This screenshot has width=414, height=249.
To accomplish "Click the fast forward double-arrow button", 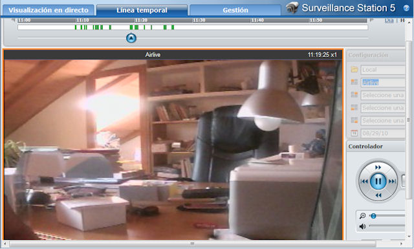I will [378, 168].
